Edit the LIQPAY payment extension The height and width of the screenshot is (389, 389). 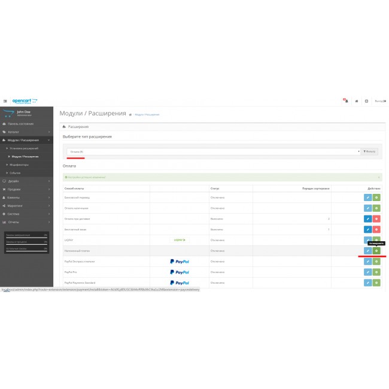click(x=367, y=240)
